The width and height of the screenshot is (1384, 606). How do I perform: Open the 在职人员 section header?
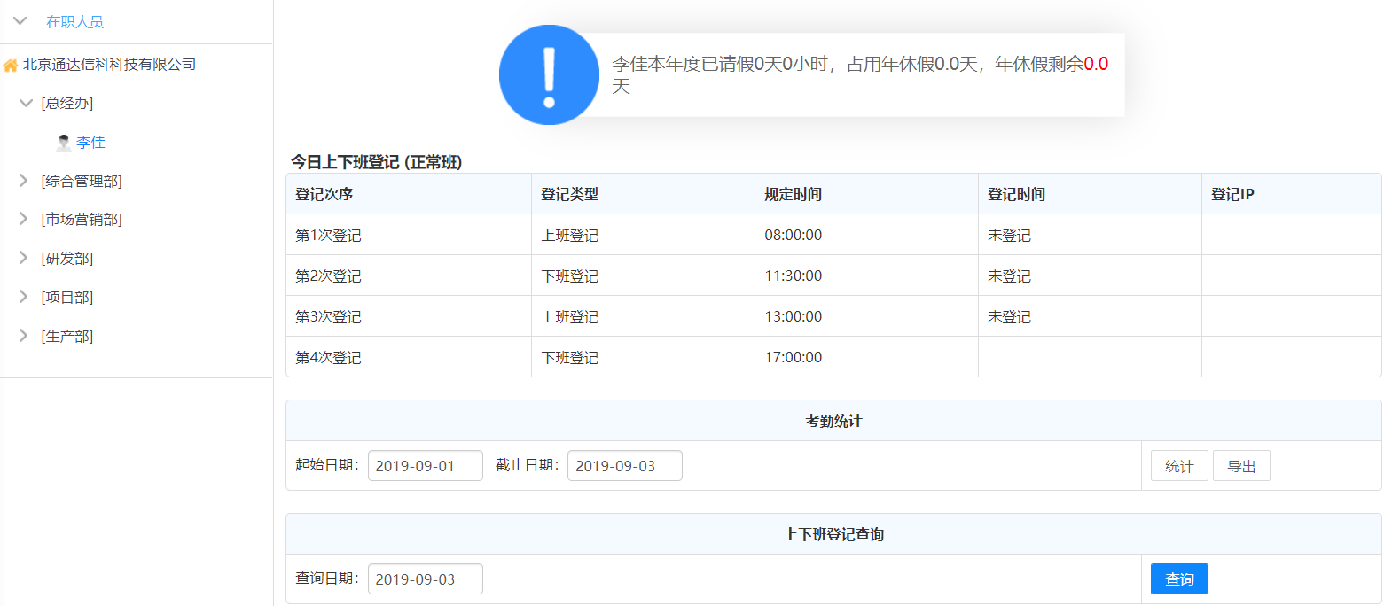tap(74, 22)
